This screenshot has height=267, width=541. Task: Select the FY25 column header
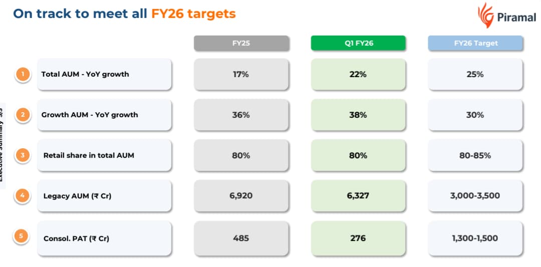pyautogui.click(x=241, y=43)
